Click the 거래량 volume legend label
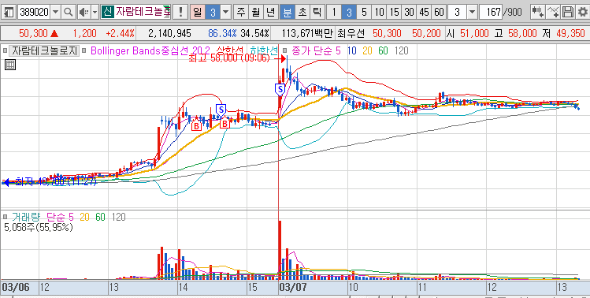 click(x=26, y=217)
